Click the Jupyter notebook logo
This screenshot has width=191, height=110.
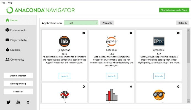tap(112, 41)
